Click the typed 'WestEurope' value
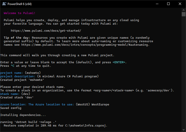Image resolution: width=186 pixels, height=132 pixels. point(100,104)
